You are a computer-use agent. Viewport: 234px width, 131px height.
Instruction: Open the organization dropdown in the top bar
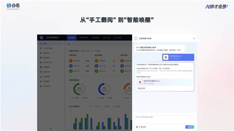point(53,38)
